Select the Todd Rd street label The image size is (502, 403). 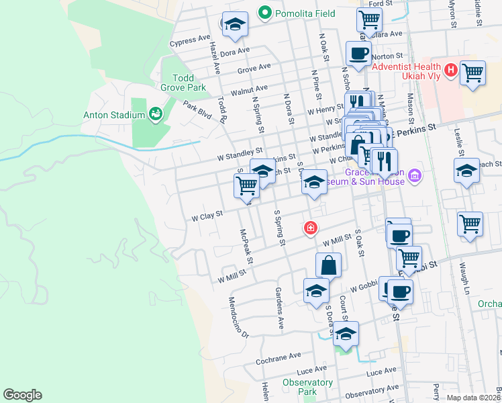click(x=222, y=109)
